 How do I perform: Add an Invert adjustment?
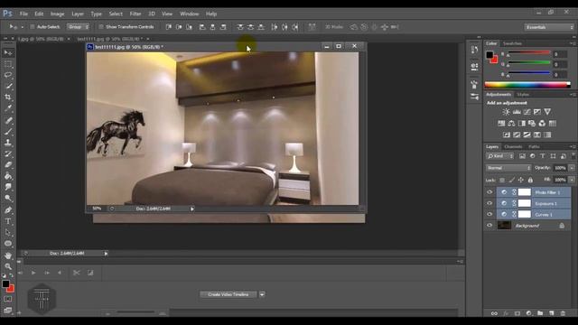coord(507,135)
